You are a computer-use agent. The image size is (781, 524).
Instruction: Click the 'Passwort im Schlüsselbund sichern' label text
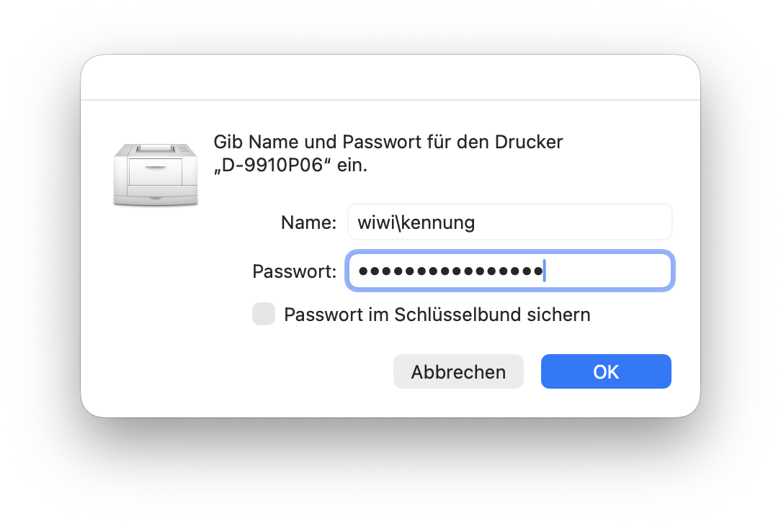437,315
